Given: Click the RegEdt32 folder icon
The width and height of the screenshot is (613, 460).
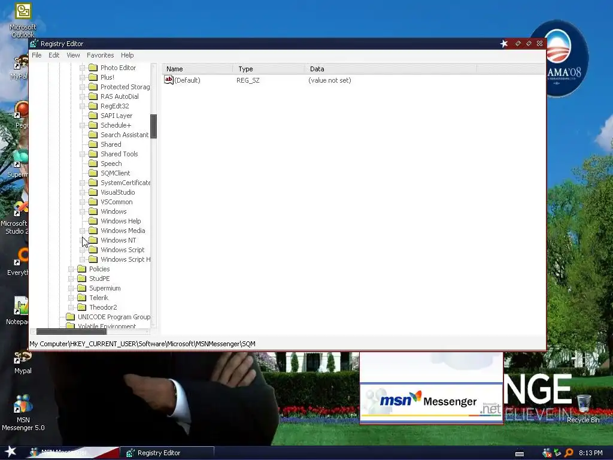Looking at the screenshot, I should 93,106.
